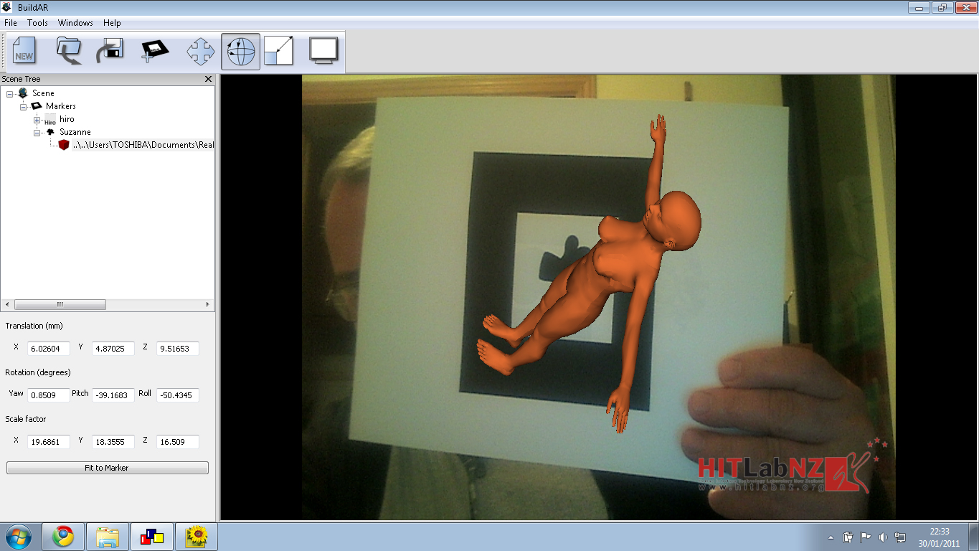The image size is (979, 551).
Task: Click the Pitch rotation field
Action: 113,395
